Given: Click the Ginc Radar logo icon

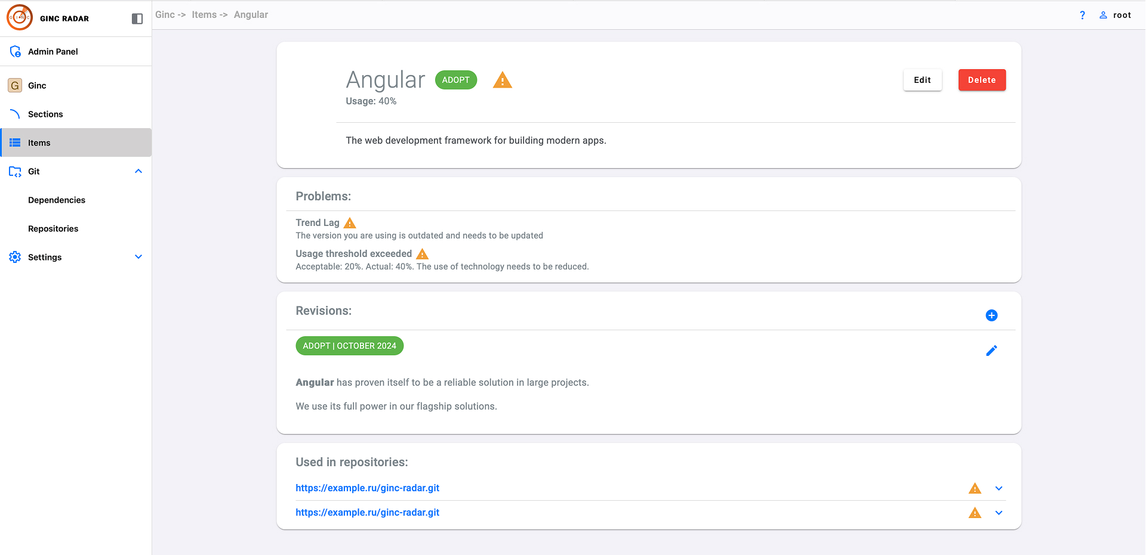Looking at the screenshot, I should [20, 18].
